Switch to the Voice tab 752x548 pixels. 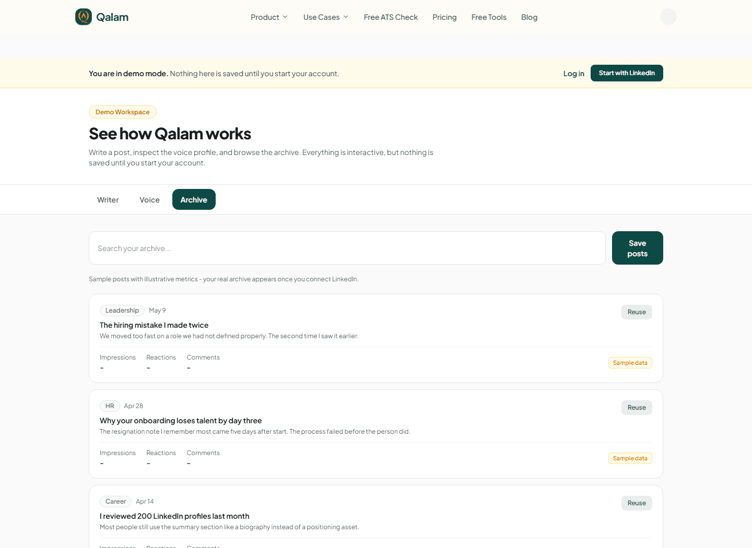coord(149,200)
